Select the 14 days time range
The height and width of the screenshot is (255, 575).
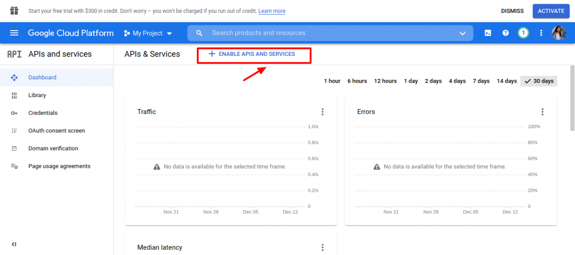[506, 81]
